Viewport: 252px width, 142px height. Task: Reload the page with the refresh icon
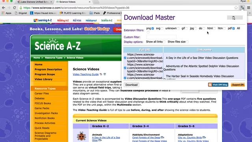click(15, 8)
